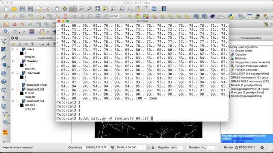Filter legend icon in Layers Panel
Screen dimensions: 273x153
(x=32, y=44)
